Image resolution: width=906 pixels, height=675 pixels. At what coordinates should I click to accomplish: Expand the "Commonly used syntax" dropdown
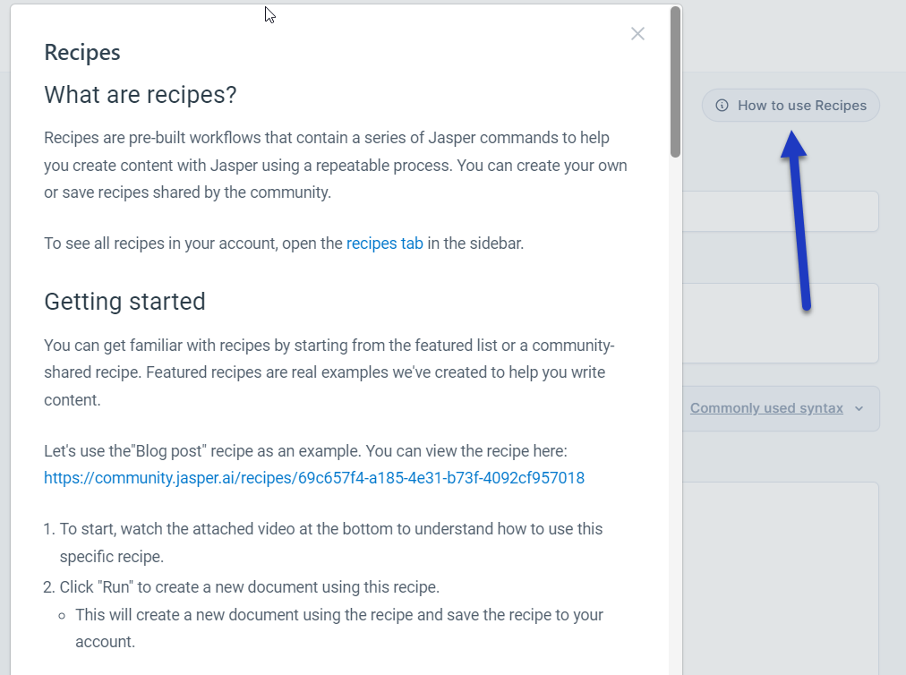click(776, 408)
